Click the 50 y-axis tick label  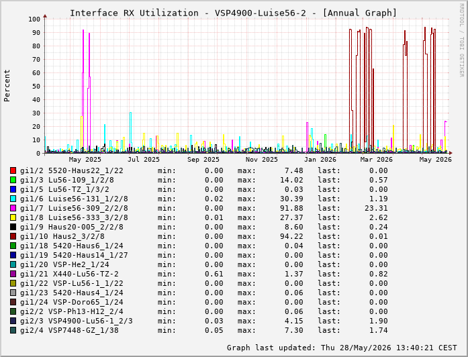coord(36,87)
